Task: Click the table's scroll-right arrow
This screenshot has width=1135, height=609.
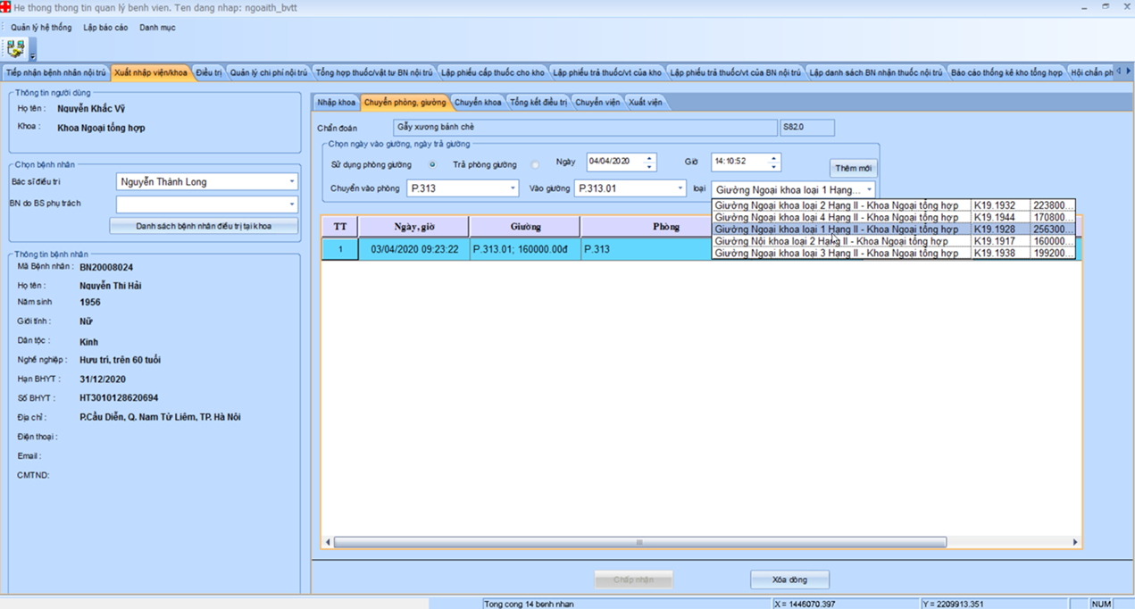Action: 1075,542
